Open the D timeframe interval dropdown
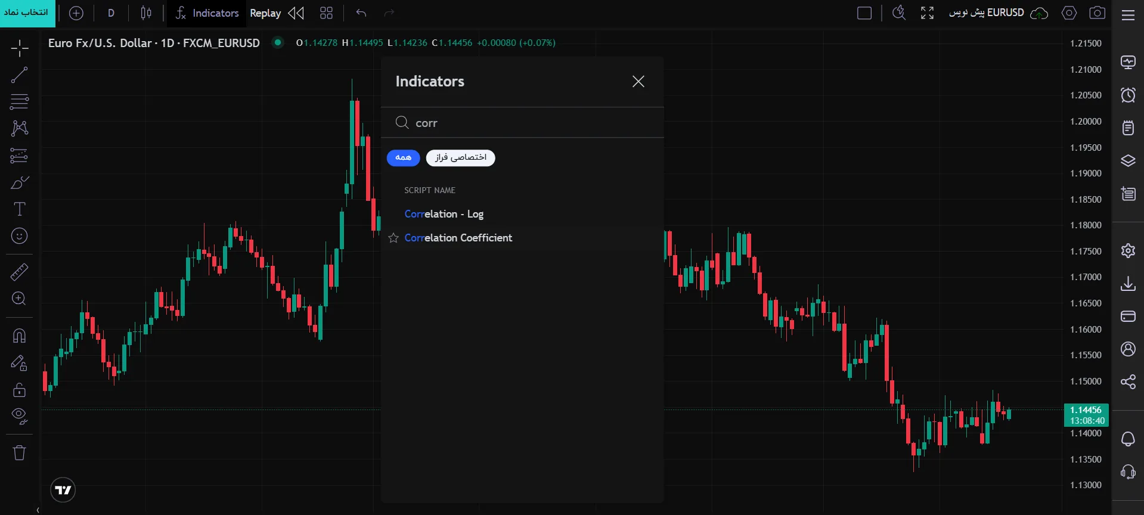Screen dimensions: 1144x515 [x=111, y=13]
